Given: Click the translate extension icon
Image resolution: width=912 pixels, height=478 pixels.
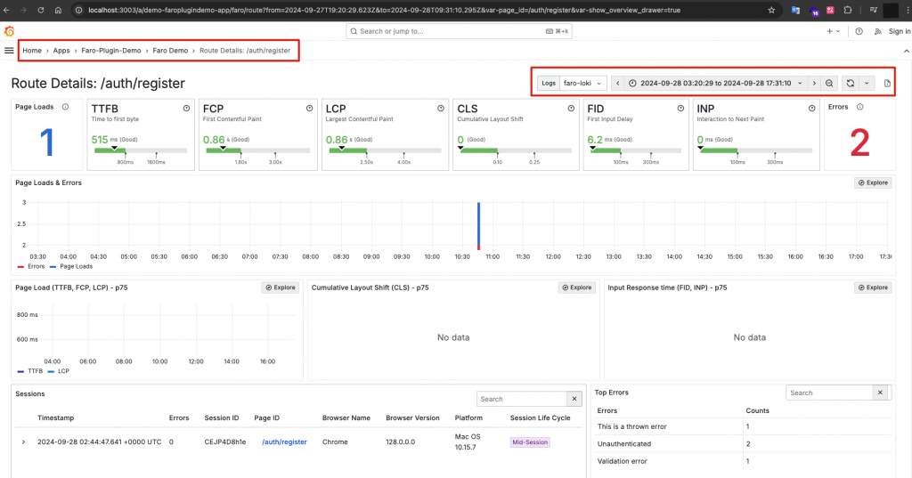Looking at the screenshot, I should pos(795,10).
